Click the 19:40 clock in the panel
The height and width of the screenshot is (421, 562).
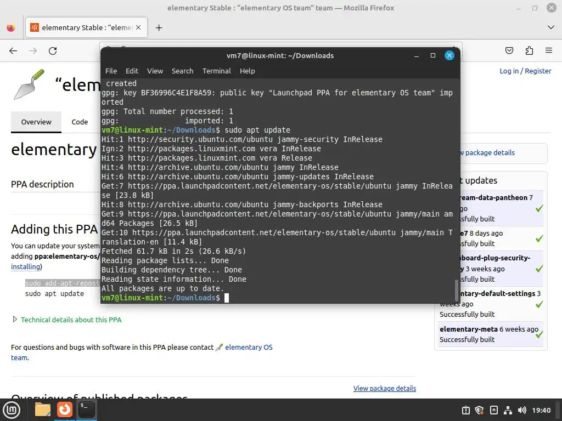(x=541, y=410)
